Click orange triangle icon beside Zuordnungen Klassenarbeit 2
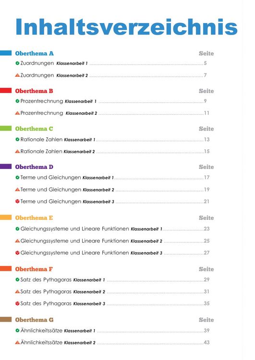Screen dimensions: 255x360 click(x=17, y=75)
